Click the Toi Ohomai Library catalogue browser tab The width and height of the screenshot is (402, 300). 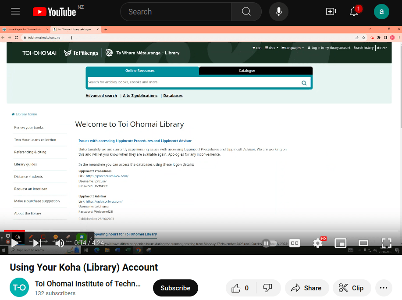click(75, 29)
